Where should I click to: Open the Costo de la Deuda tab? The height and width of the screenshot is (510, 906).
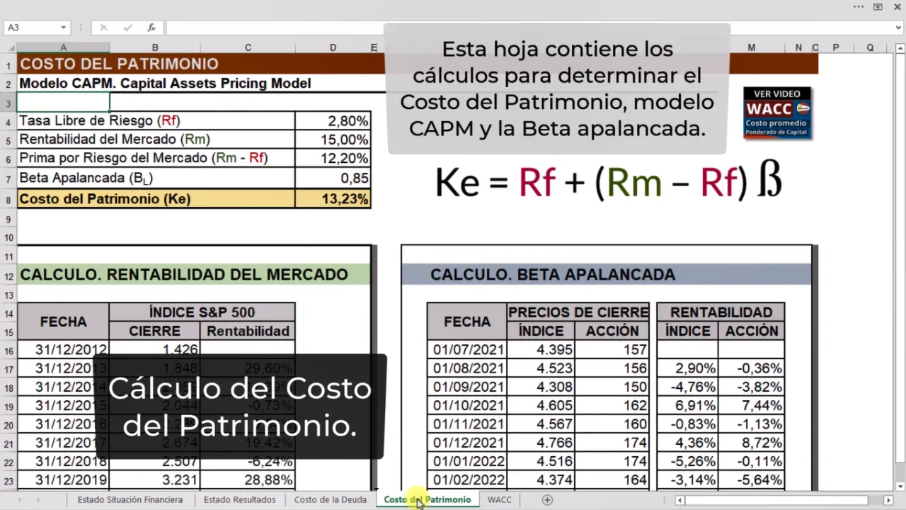pyautogui.click(x=331, y=499)
